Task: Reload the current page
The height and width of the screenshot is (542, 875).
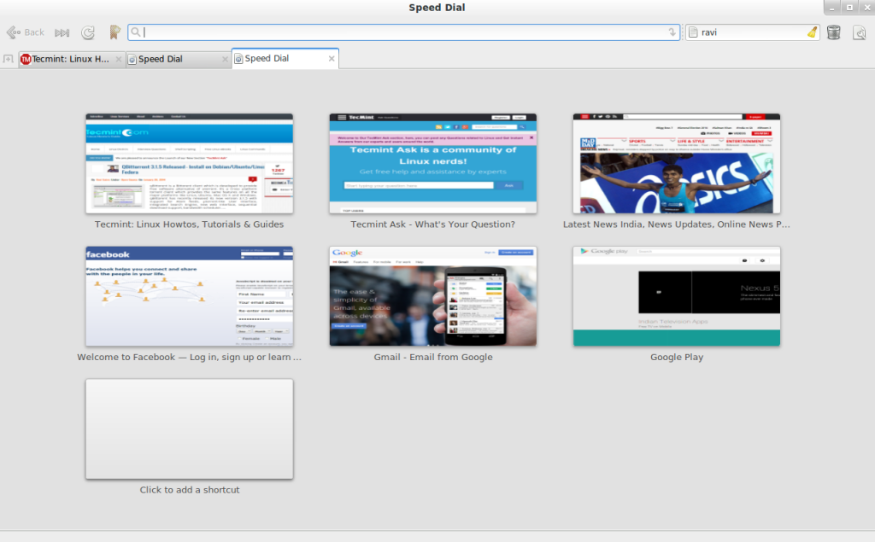Action: (x=88, y=32)
